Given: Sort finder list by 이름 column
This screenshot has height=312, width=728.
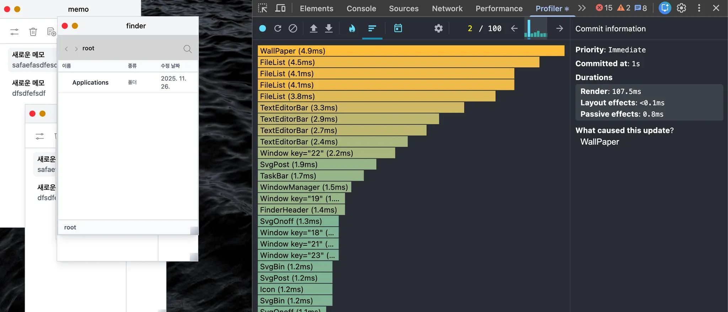Looking at the screenshot, I should 66,66.
